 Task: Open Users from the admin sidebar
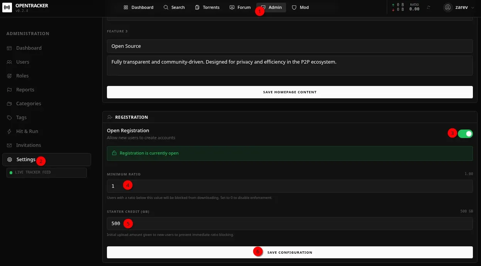22,62
